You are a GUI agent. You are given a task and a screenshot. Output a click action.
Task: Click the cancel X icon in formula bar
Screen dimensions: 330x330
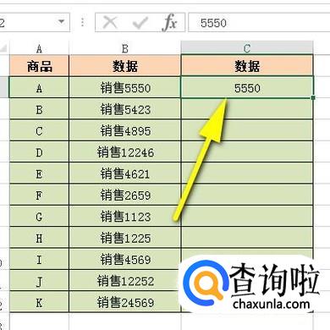click(x=110, y=22)
